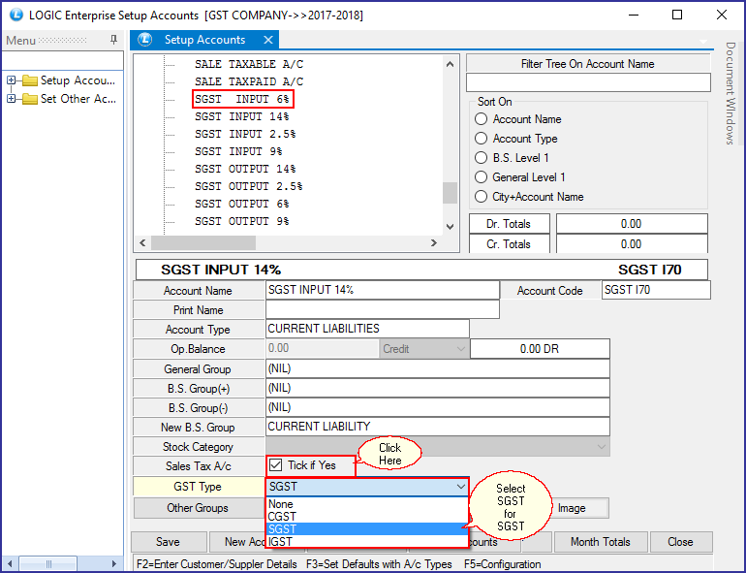Viewport: 746px width, 573px height.
Task: Select Sort On B.S. Level 1 radio
Action: (x=481, y=158)
